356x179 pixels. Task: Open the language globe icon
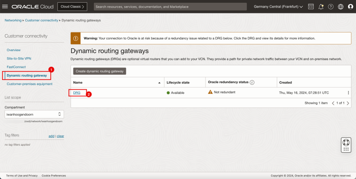pos(340,7)
